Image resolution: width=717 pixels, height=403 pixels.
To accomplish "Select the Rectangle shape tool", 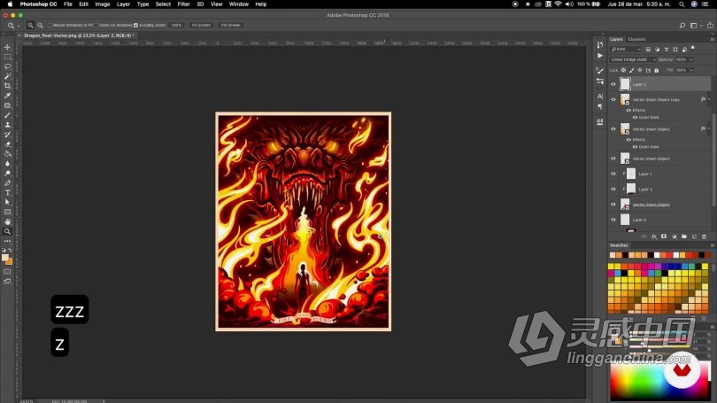I will tap(7, 212).
